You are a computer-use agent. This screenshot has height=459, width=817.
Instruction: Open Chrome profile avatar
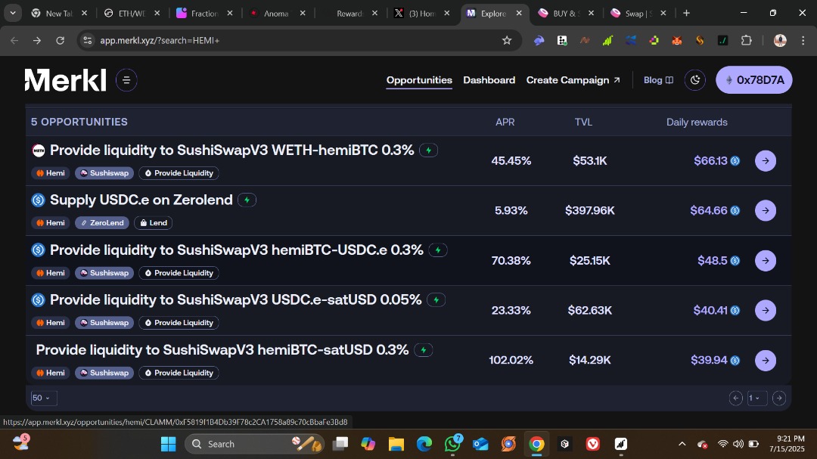click(780, 40)
